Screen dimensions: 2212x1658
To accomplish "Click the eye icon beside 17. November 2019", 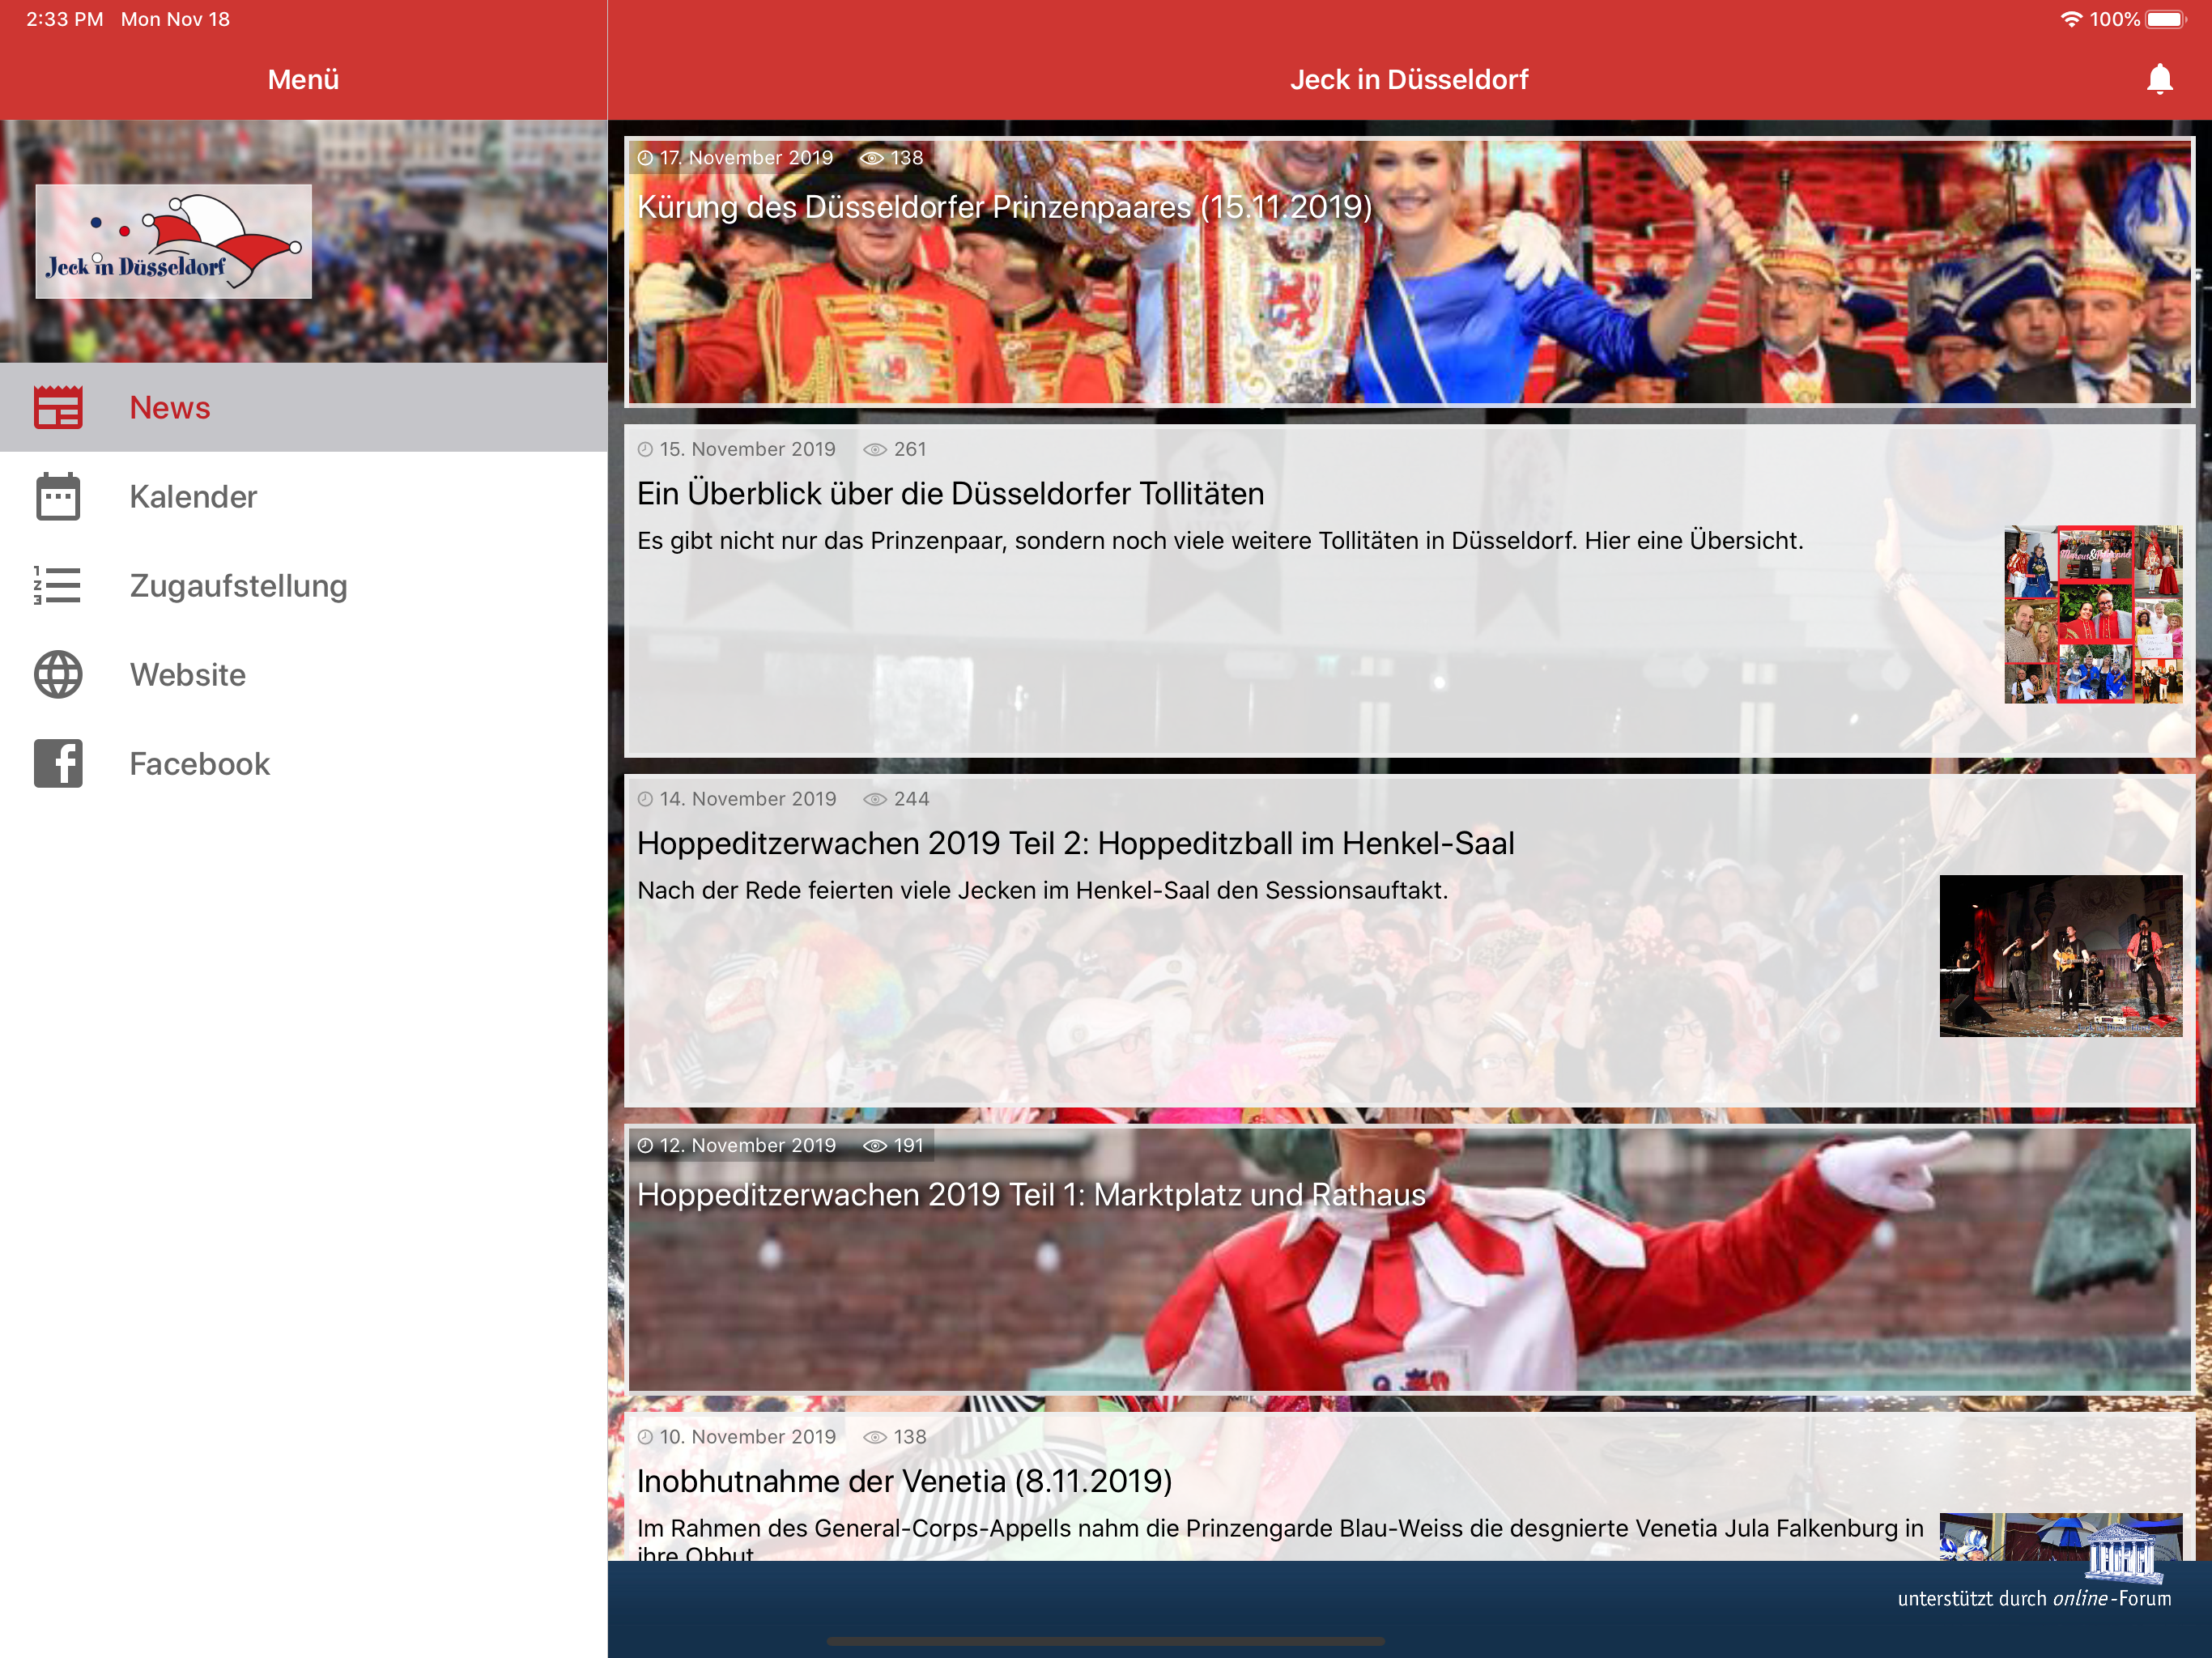I will 872,157.
